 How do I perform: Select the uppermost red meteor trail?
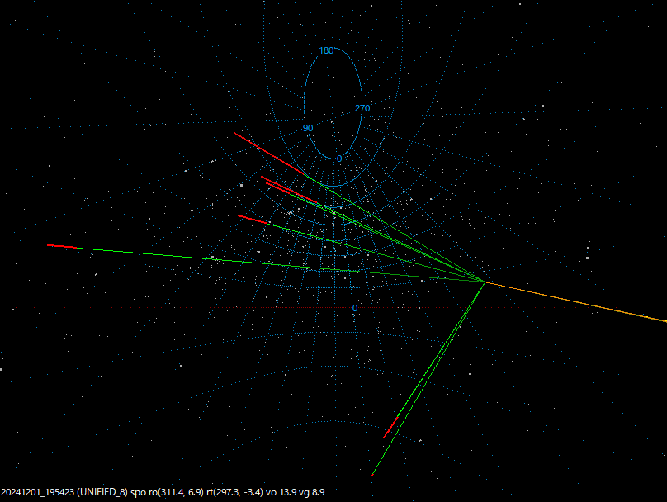268,153
